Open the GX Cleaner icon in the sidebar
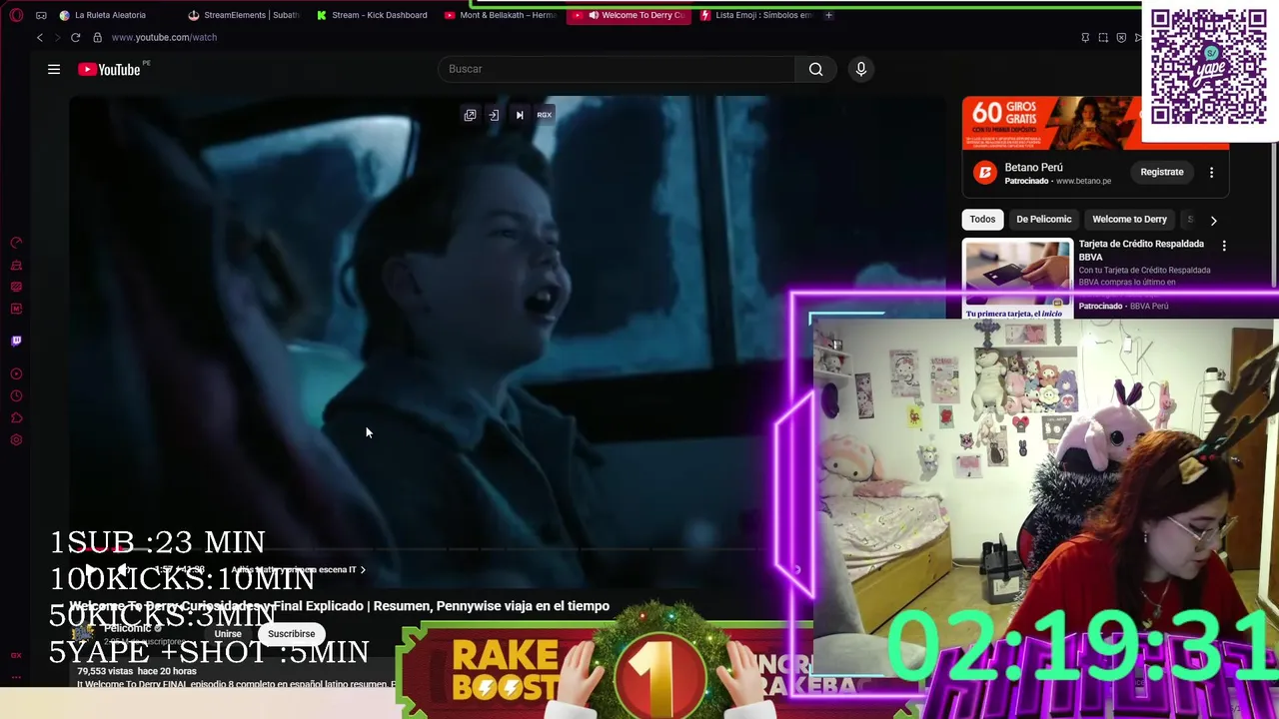The width and height of the screenshot is (1279, 719). point(16,265)
